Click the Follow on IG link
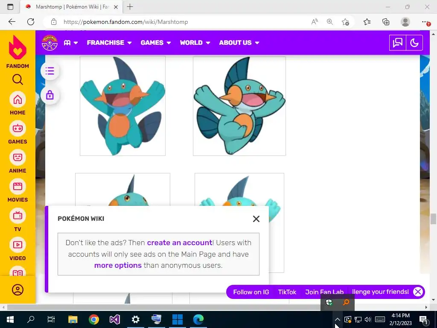The image size is (437, 328). point(251,292)
